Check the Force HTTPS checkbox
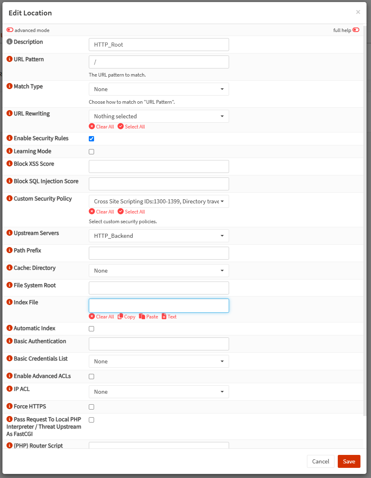The height and width of the screenshot is (478, 371). click(x=92, y=407)
